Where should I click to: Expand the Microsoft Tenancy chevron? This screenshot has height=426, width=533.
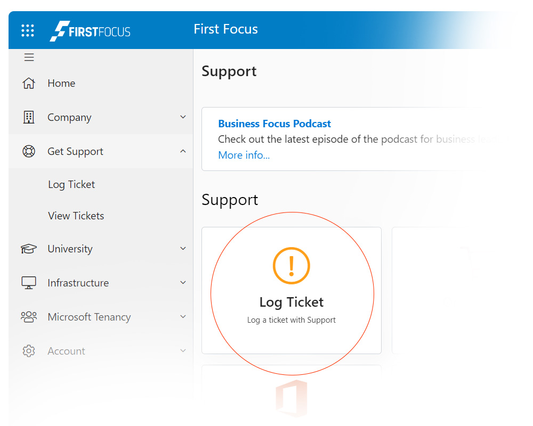pos(183,317)
